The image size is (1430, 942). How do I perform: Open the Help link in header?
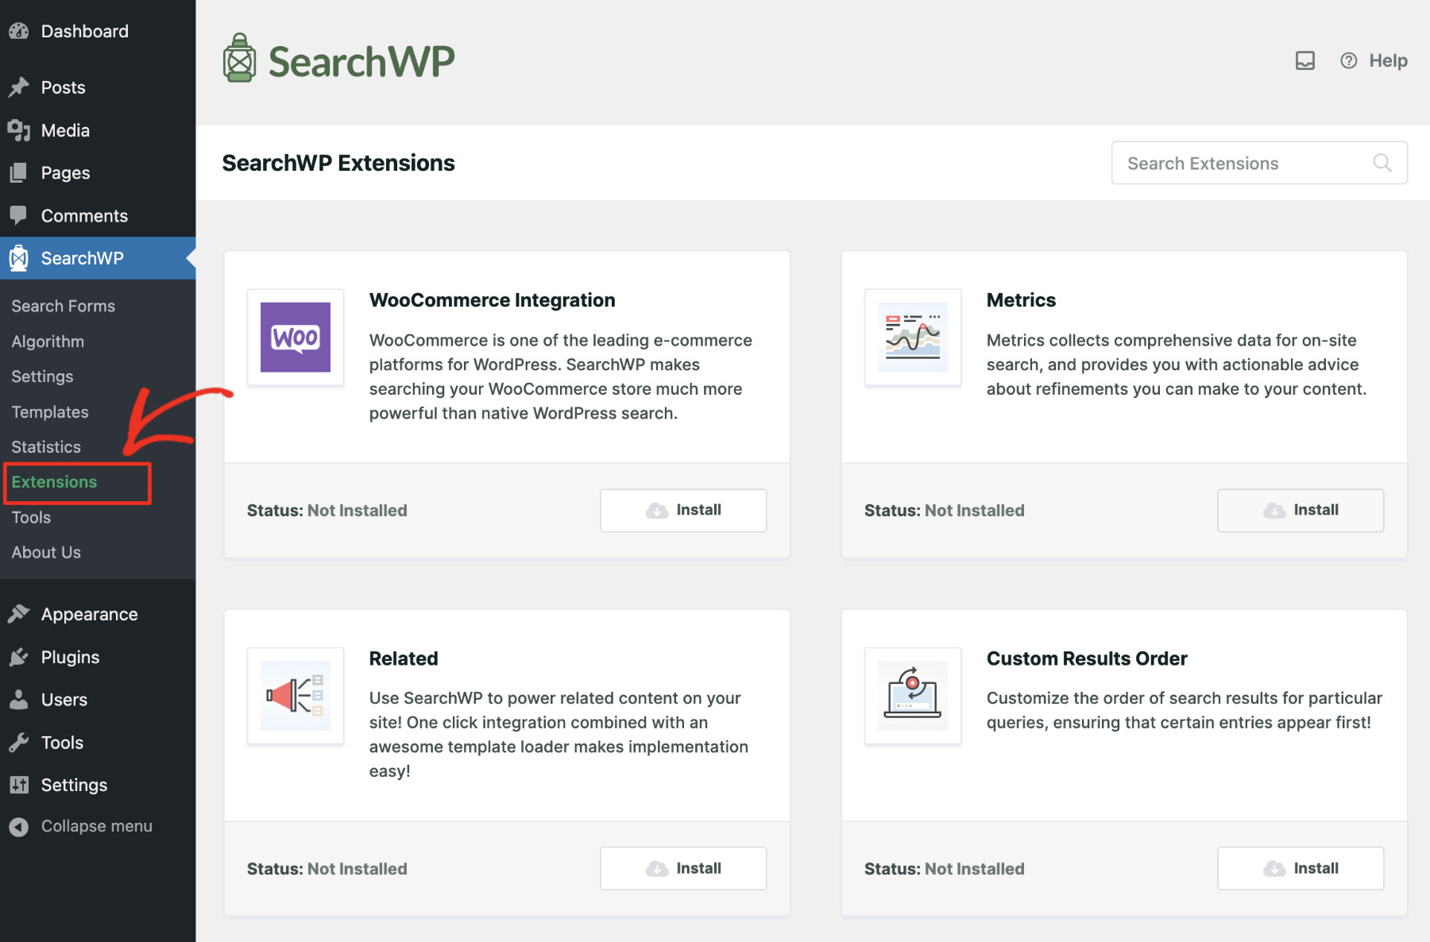(1388, 60)
